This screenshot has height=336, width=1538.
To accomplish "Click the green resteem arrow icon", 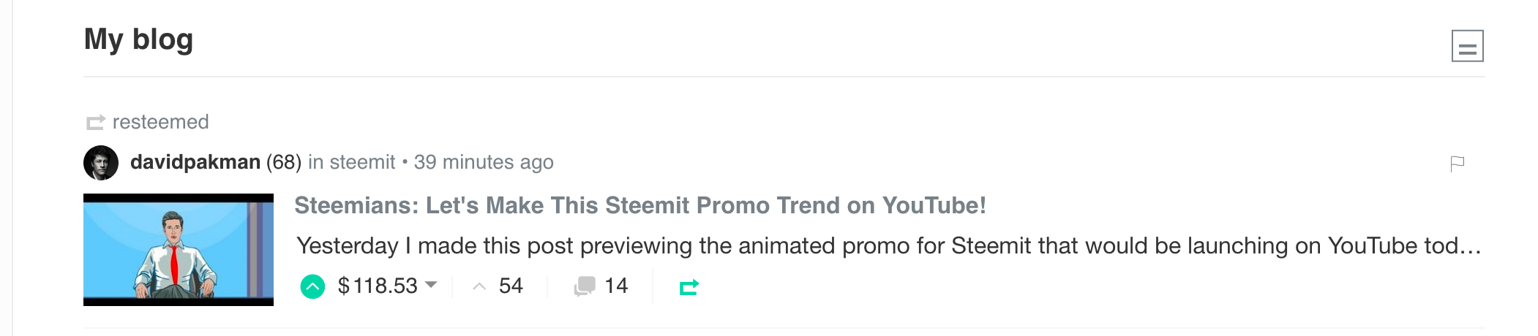I will pyautogui.click(x=689, y=287).
